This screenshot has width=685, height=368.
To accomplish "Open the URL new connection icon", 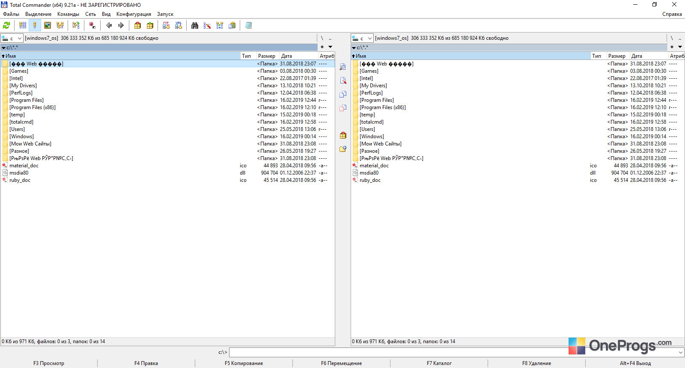I will tap(179, 25).
